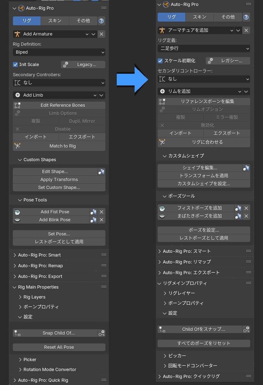This screenshot has height=385, width=263.
Task: Switch to その他 tab in English panel
Action: [x=83, y=21]
